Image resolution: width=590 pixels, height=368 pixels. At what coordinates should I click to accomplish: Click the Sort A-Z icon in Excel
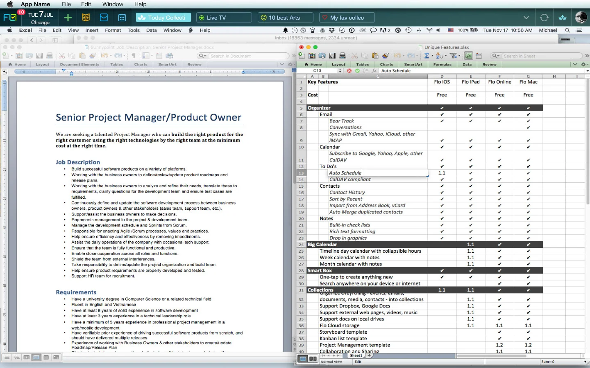pyautogui.click(x=439, y=56)
